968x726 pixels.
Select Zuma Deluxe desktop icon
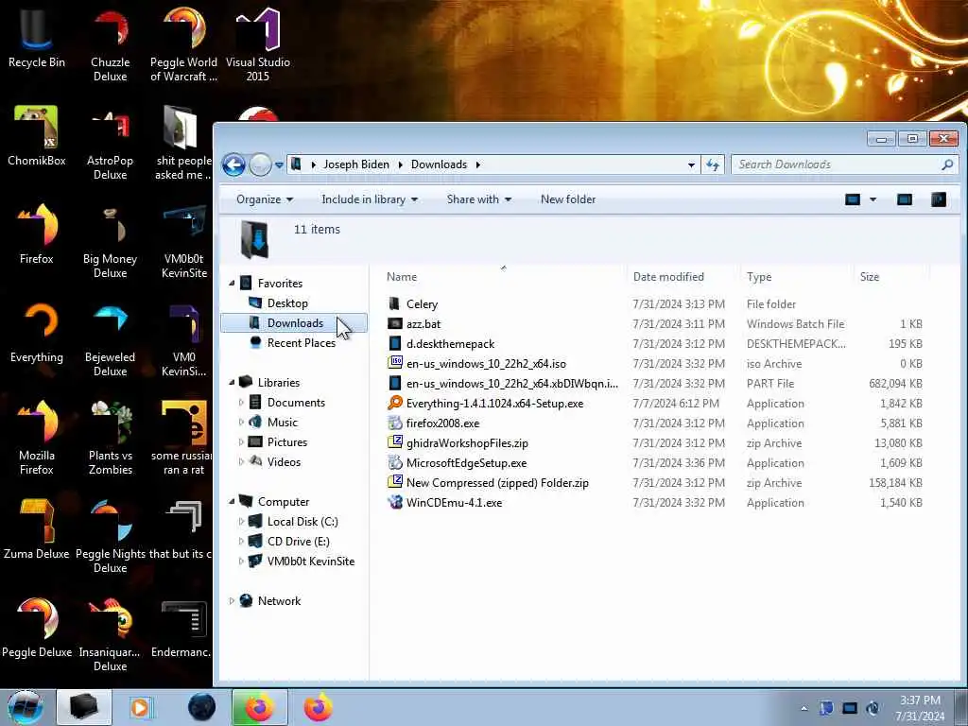pyautogui.click(x=37, y=528)
